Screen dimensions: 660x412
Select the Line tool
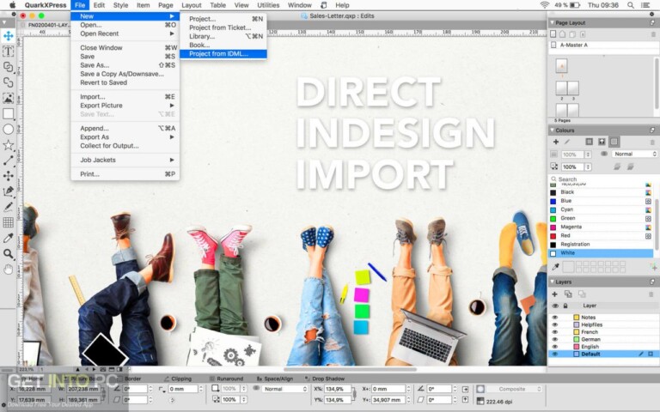[x=8, y=161]
